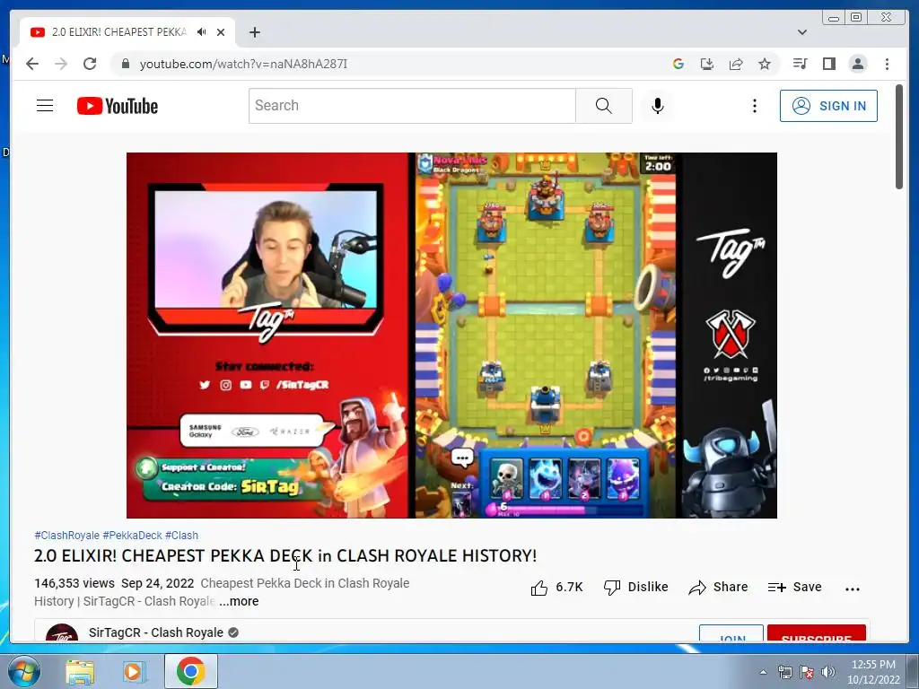Click the browser forward arrow

click(61, 64)
